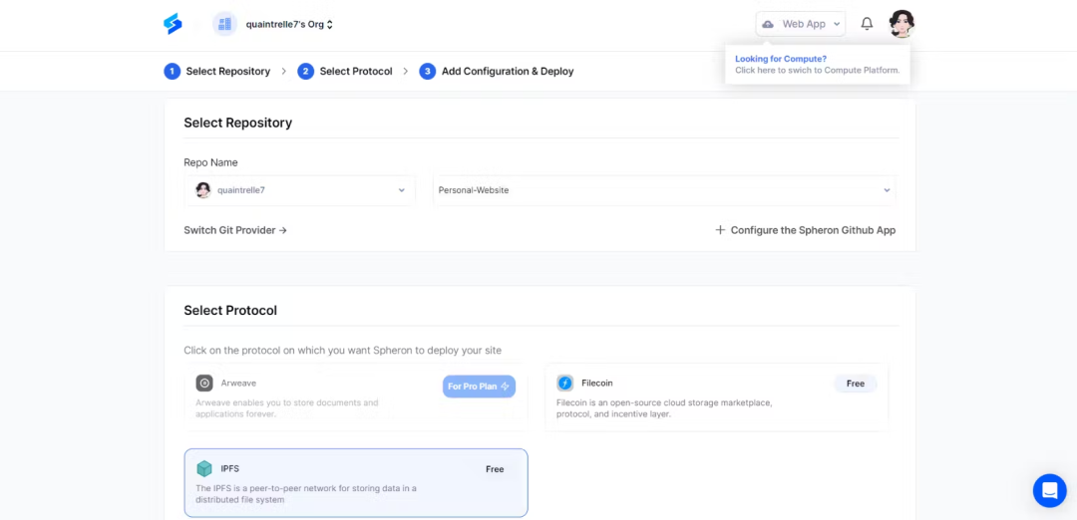The height and width of the screenshot is (520, 1077).
Task: Open the notifications bell
Action: 867,24
